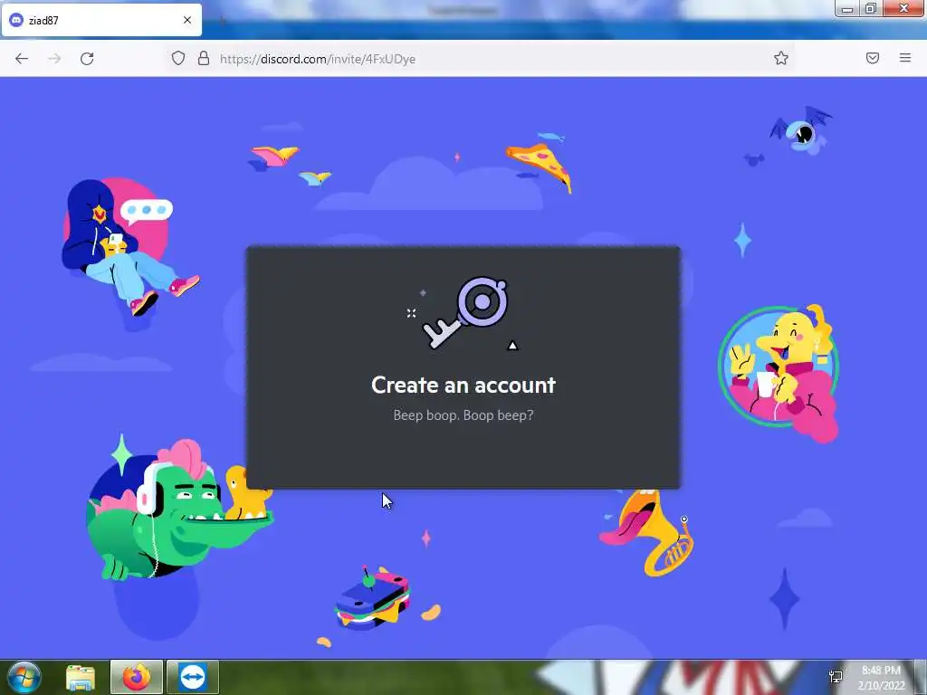Click the "Beep boop. Boop beep?" text
This screenshot has width=927, height=695.
pos(463,415)
